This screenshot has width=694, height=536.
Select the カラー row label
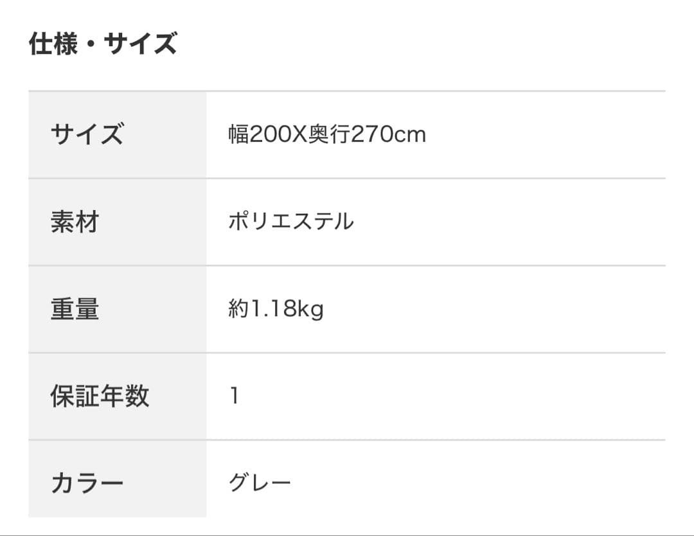tap(87, 483)
